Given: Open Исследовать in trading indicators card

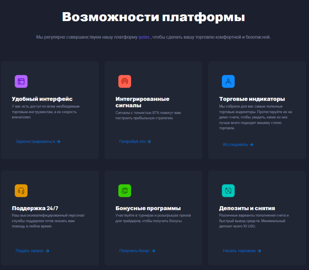Looking at the screenshot, I should (236, 144).
